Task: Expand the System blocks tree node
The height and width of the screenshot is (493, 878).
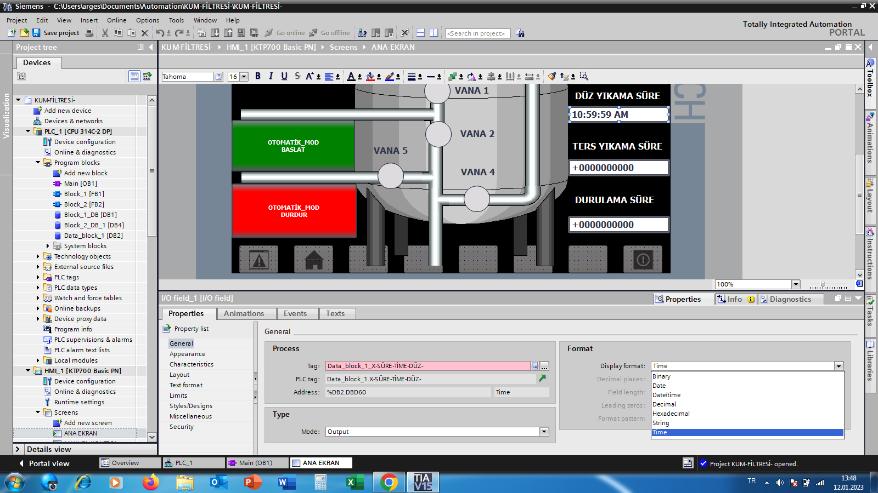Action: pyautogui.click(x=48, y=246)
